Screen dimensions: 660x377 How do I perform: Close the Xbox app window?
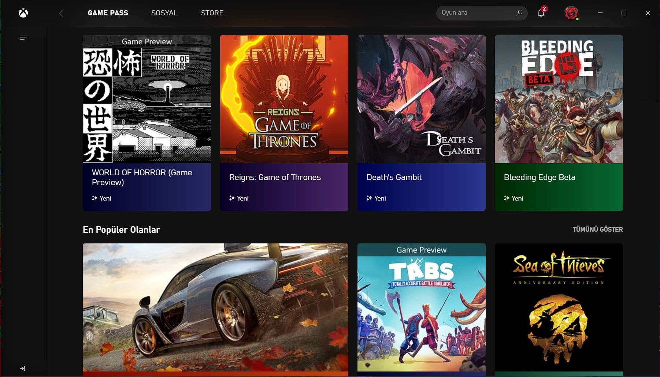tap(648, 13)
